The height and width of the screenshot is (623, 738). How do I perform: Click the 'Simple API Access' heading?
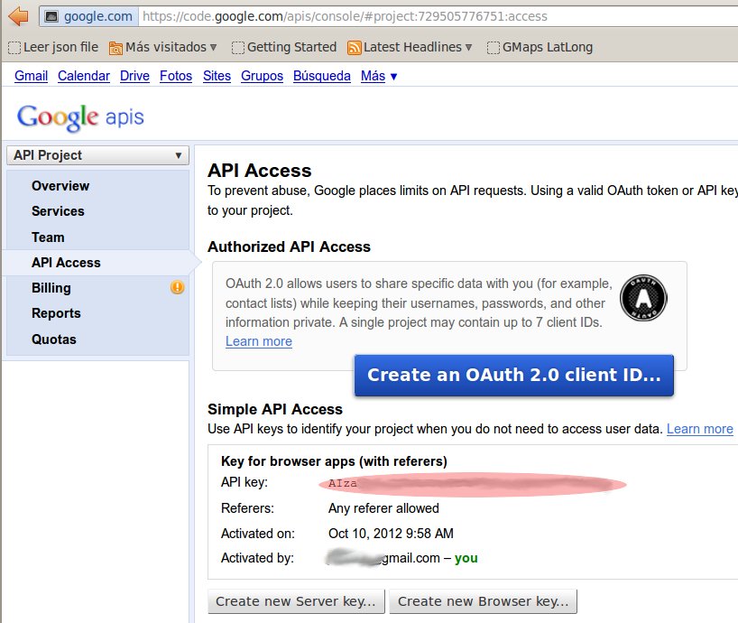pos(275,409)
